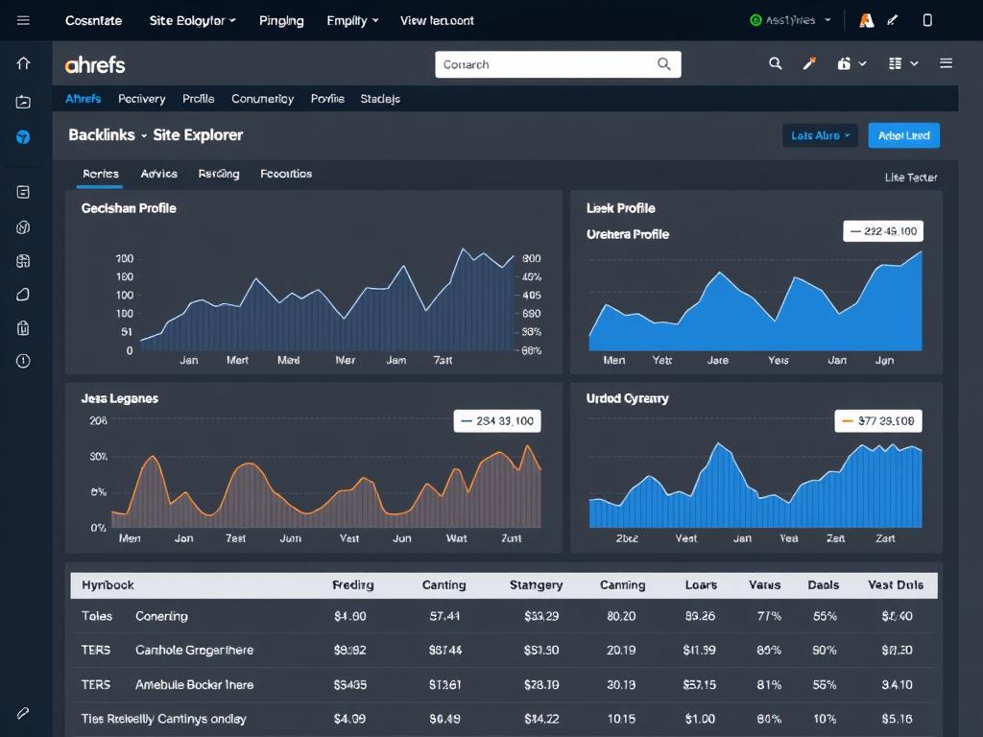Expand the chevron next to lock icon
This screenshot has width=983, height=737.
[863, 63]
